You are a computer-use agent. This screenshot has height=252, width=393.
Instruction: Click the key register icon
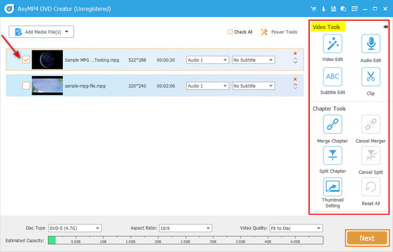pos(324,9)
